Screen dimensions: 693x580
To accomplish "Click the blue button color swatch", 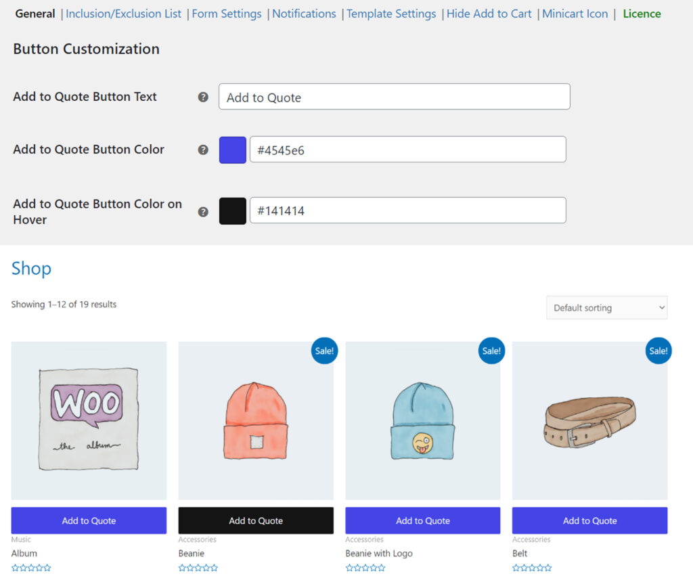I will click(x=233, y=150).
